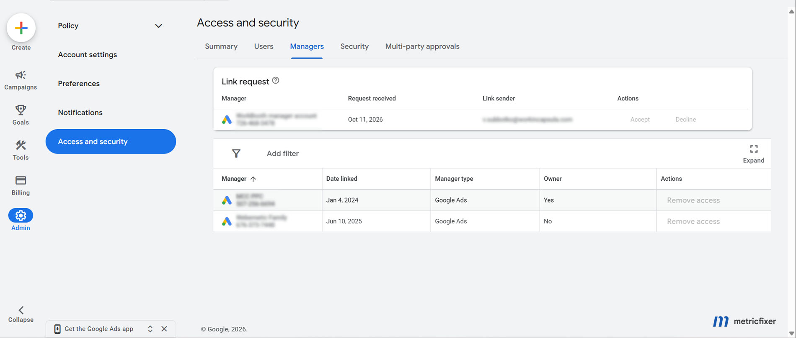Click the scrollbar up arrow

(x=791, y=11)
